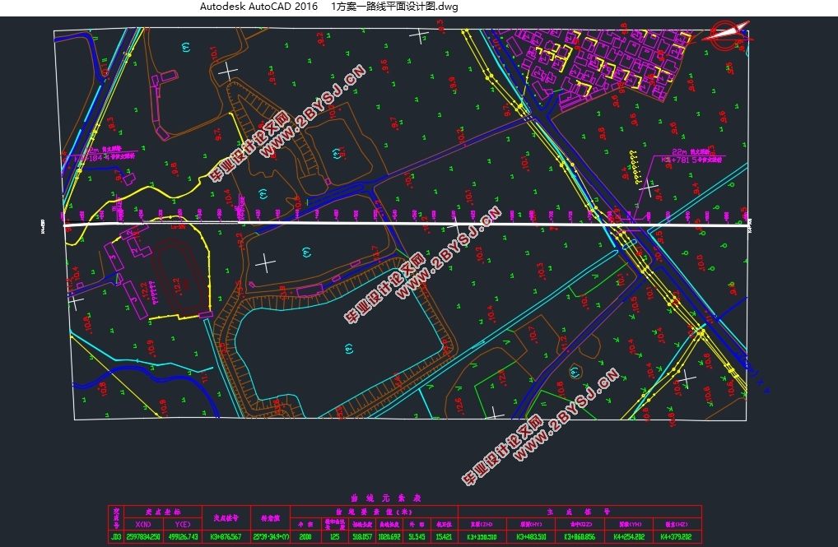Click the coordinate value 499126.743
Screen dimensions: 838x547
tap(183, 536)
